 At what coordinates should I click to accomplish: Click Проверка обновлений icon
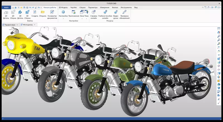coord(125,12)
